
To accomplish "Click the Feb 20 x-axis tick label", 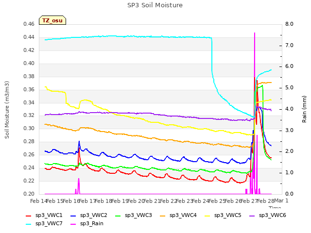I will (x=136, y=201).
